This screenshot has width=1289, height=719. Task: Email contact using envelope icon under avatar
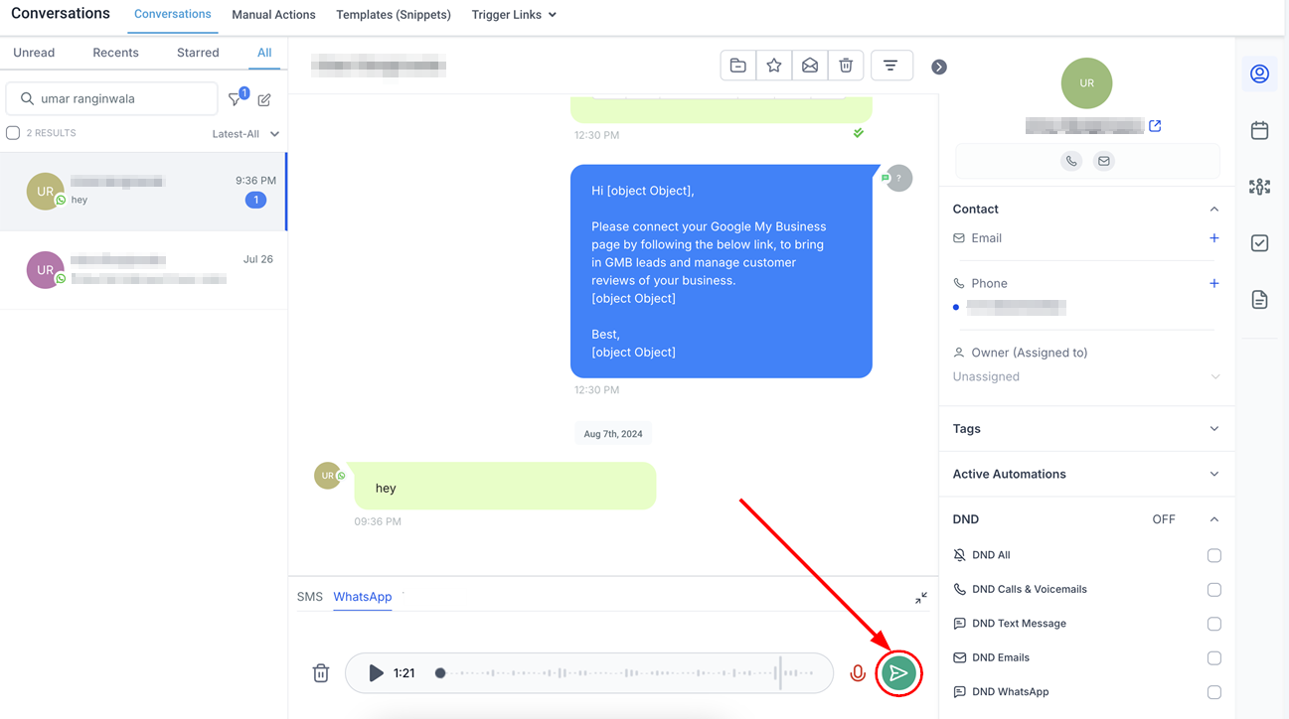1104,161
